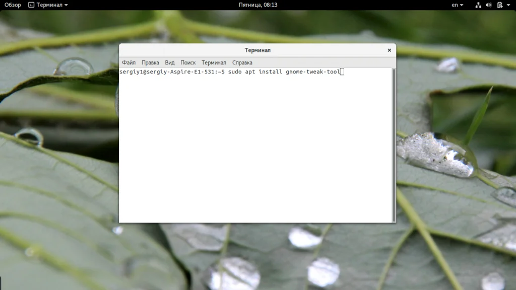
Task: Open the clock Пятница, 08:13 calendar
Action: (257, 5)
